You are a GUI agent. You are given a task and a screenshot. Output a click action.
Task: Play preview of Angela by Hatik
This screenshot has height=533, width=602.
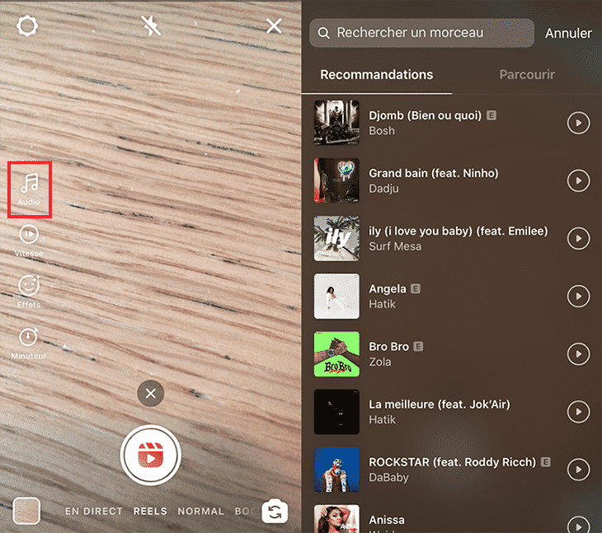click(579, 296)
